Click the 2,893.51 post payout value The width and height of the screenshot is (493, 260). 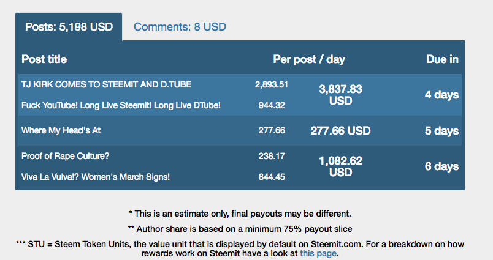point(272,84)
